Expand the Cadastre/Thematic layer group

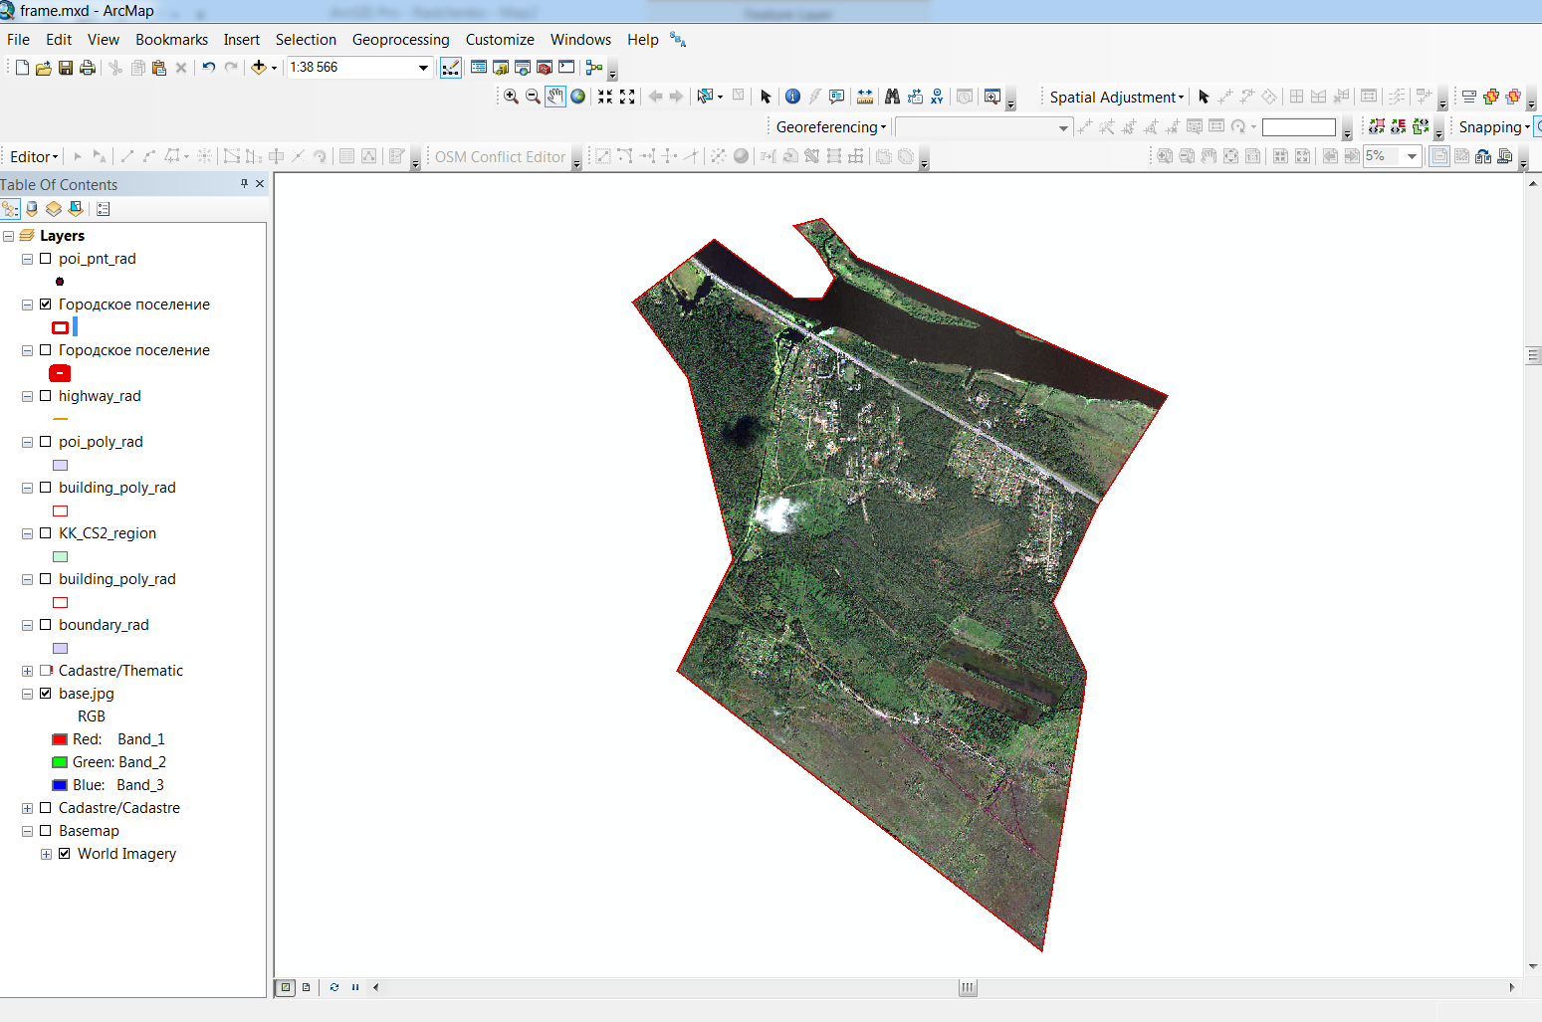pos(27,671)
